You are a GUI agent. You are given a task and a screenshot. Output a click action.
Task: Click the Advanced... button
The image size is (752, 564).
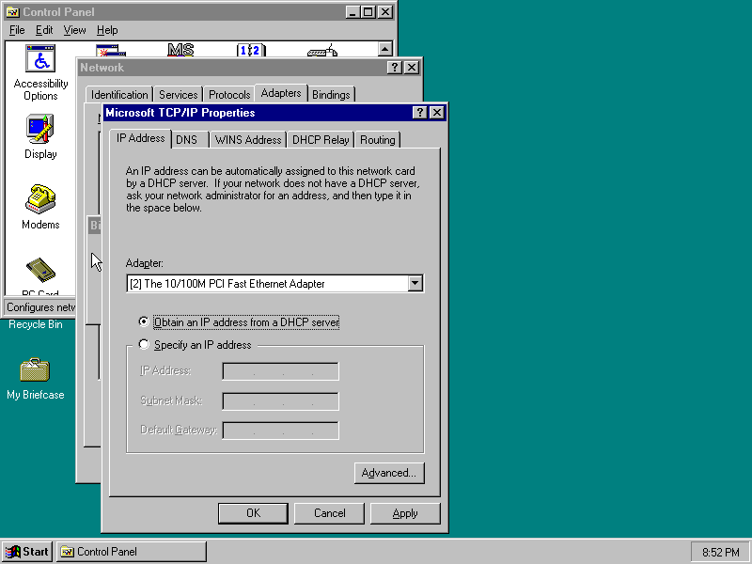point(389,473)
